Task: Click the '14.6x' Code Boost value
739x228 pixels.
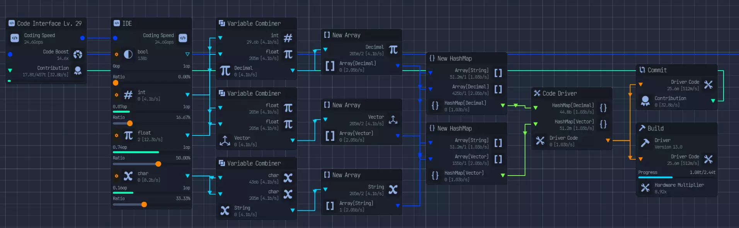Action: (x=63, y=59)
